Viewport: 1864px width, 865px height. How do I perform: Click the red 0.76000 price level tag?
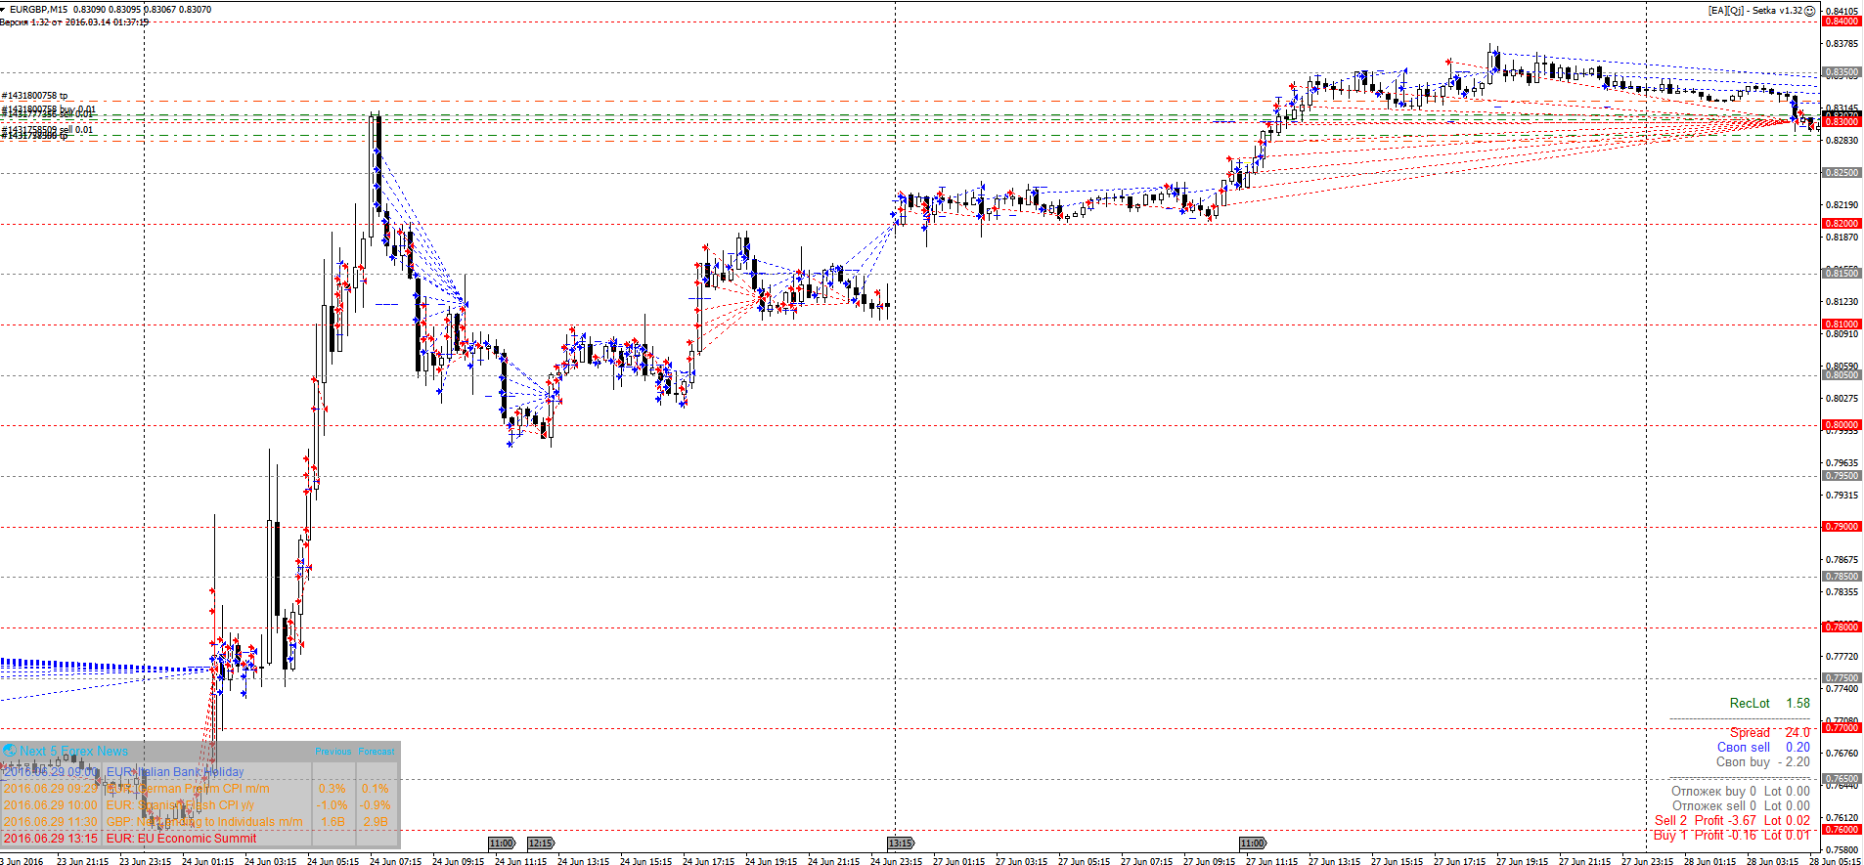coord(1842,830)
